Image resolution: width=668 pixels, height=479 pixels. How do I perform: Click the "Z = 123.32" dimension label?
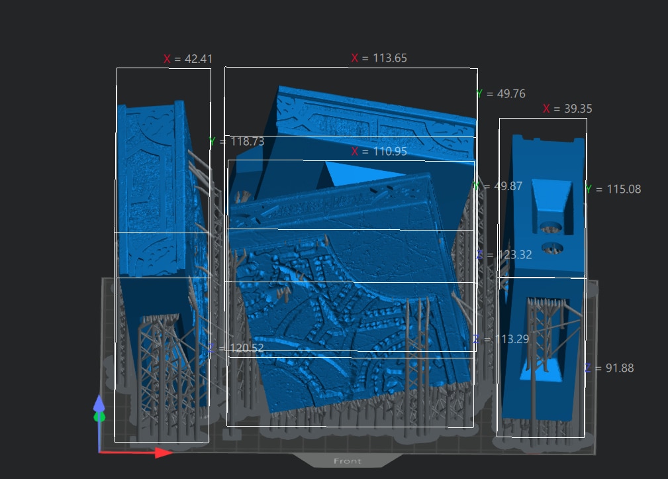[x=504, y=255]
